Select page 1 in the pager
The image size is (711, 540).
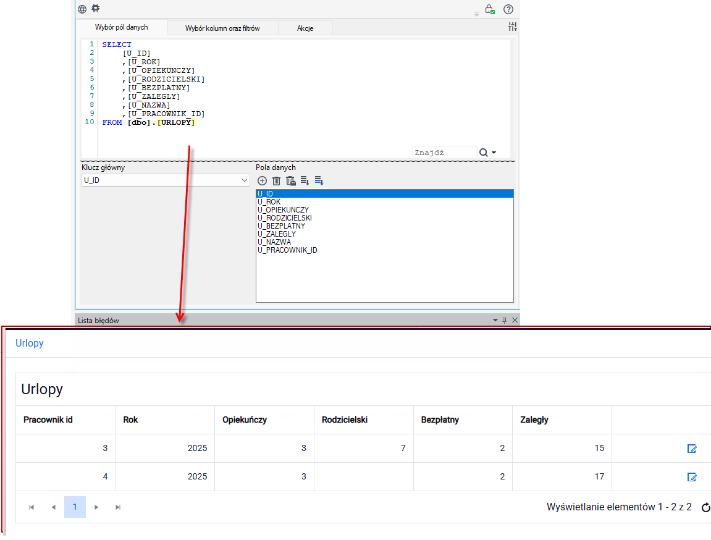[75, 507]
